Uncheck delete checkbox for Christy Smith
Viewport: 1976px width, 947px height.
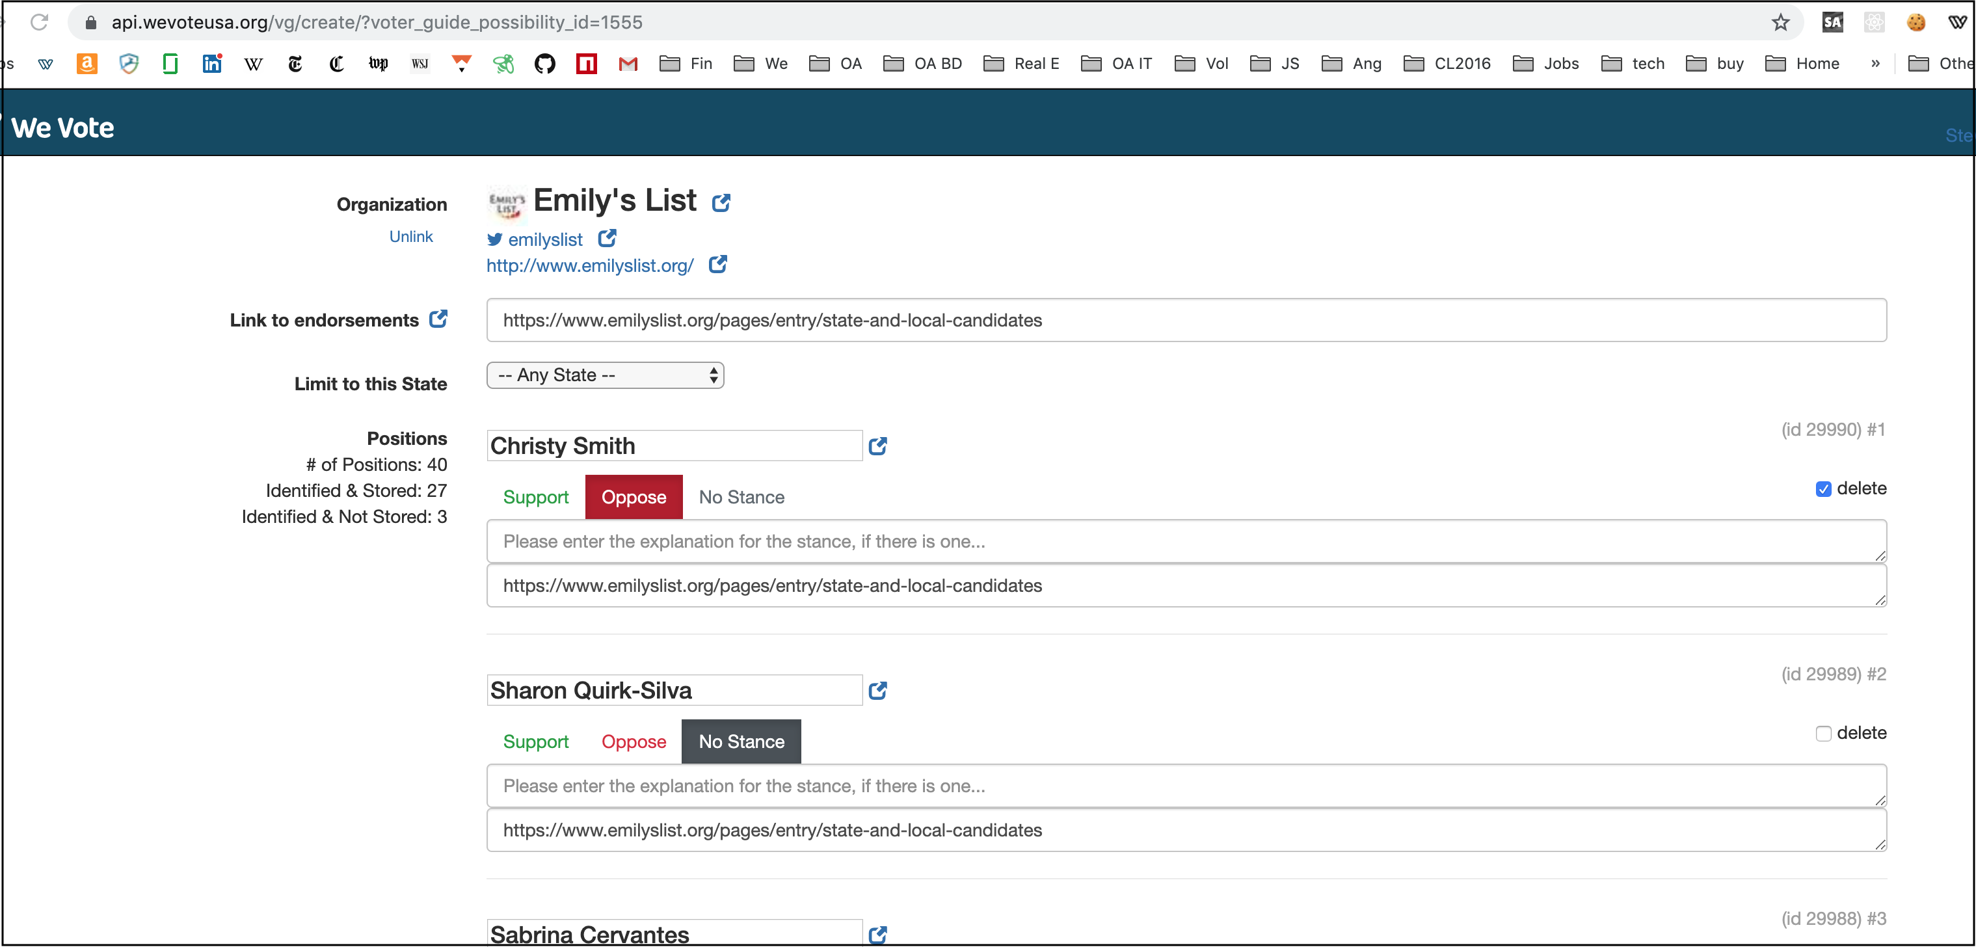1822,489
